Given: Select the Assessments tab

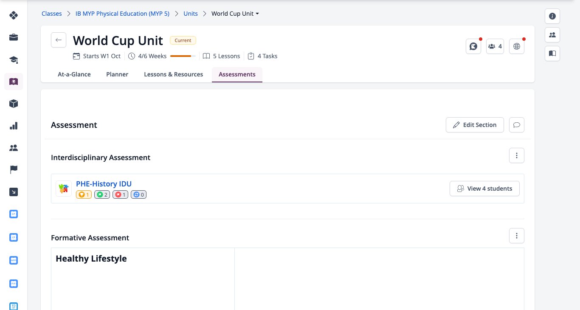Looking at the screenshot, I should point(237,74).
